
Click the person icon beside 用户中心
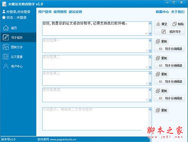click(6, 66)
